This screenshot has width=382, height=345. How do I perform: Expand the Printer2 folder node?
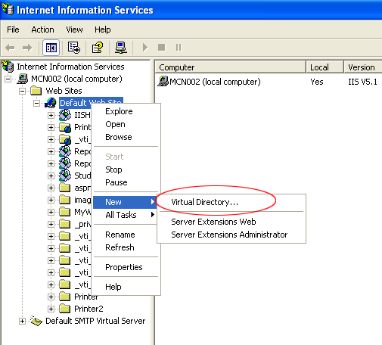51,309
